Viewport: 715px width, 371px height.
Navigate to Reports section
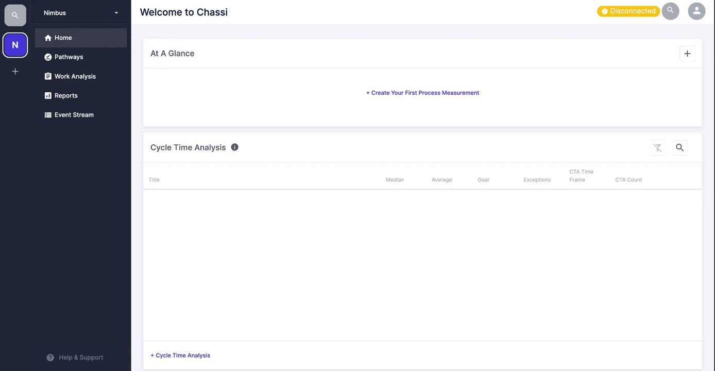click(x=66, y=96)
